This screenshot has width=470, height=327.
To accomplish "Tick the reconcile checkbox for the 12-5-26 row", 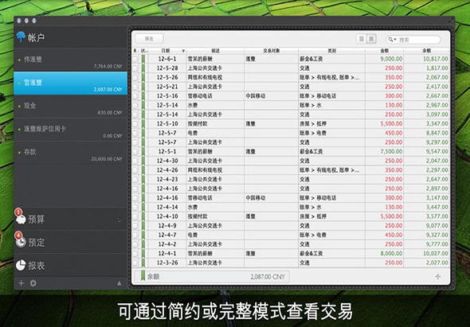I will (135, 77).
